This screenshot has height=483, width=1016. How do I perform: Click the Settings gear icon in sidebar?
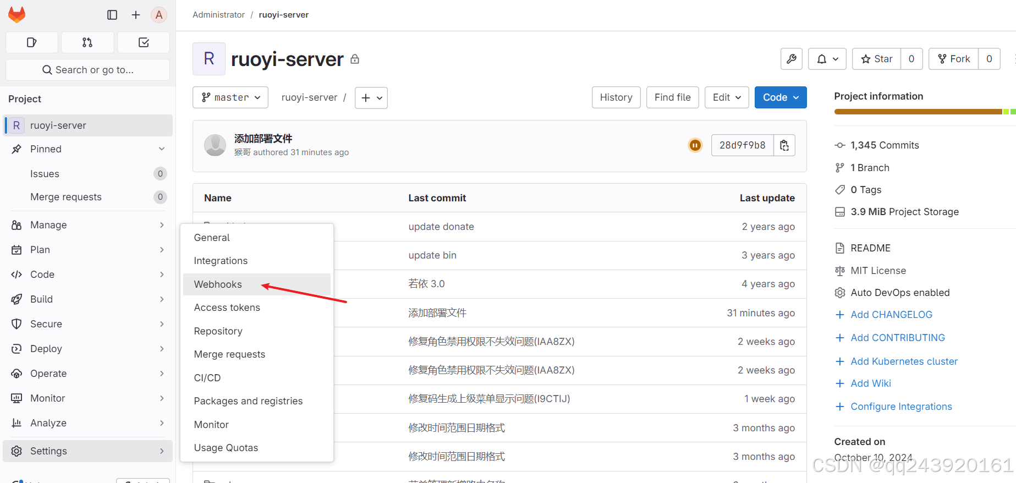pos(17,451)
